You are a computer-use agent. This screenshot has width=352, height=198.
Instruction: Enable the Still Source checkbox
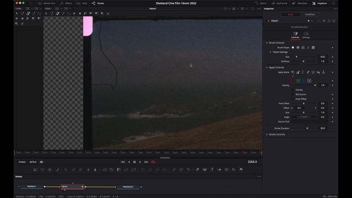click(293, 95)
